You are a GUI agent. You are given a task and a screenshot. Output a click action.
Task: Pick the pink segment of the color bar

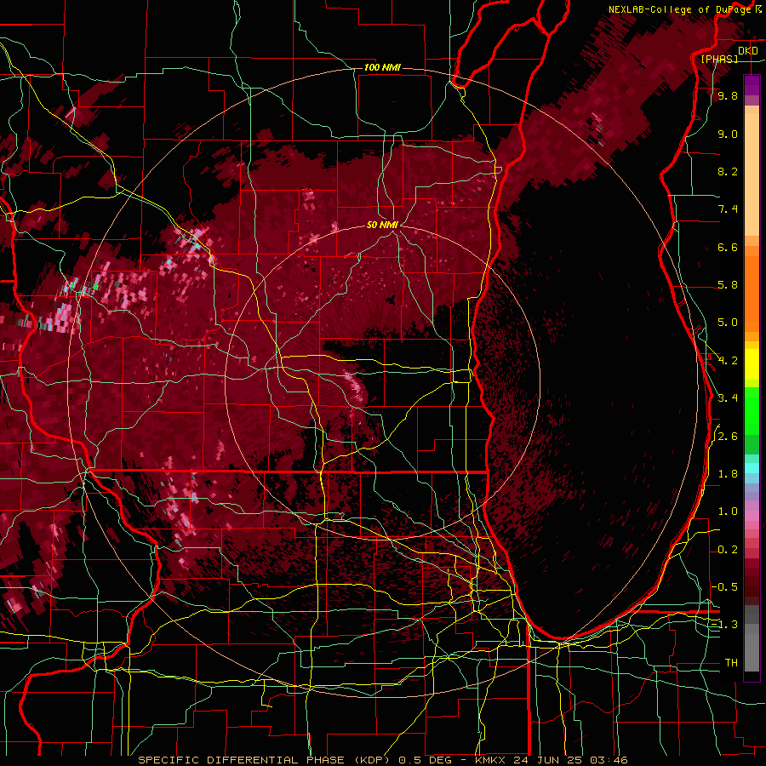tap(752, 516)
